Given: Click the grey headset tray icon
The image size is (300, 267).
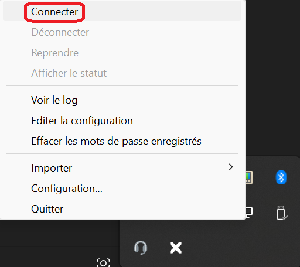Looking at the screenshot, I should (x=141, y=248).
